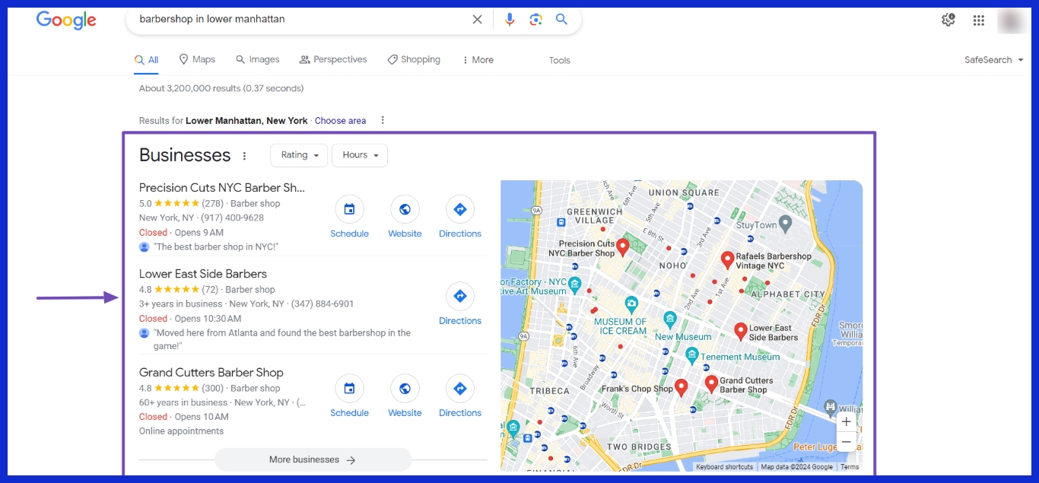Schedule appointment at Precision Cuts NYC
The height and width of the screenshot is (483, 1039).
coord(349,210)
